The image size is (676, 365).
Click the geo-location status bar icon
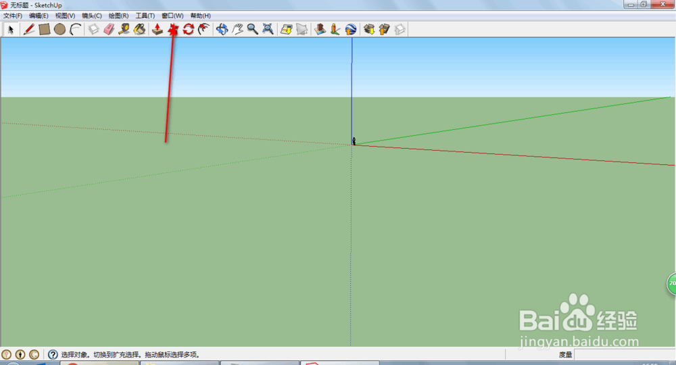6,355
